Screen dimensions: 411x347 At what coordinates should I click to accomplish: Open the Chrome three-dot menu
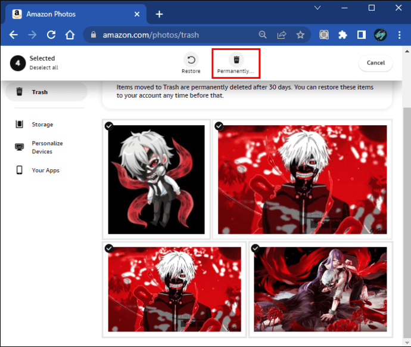[x=398, y=35]
